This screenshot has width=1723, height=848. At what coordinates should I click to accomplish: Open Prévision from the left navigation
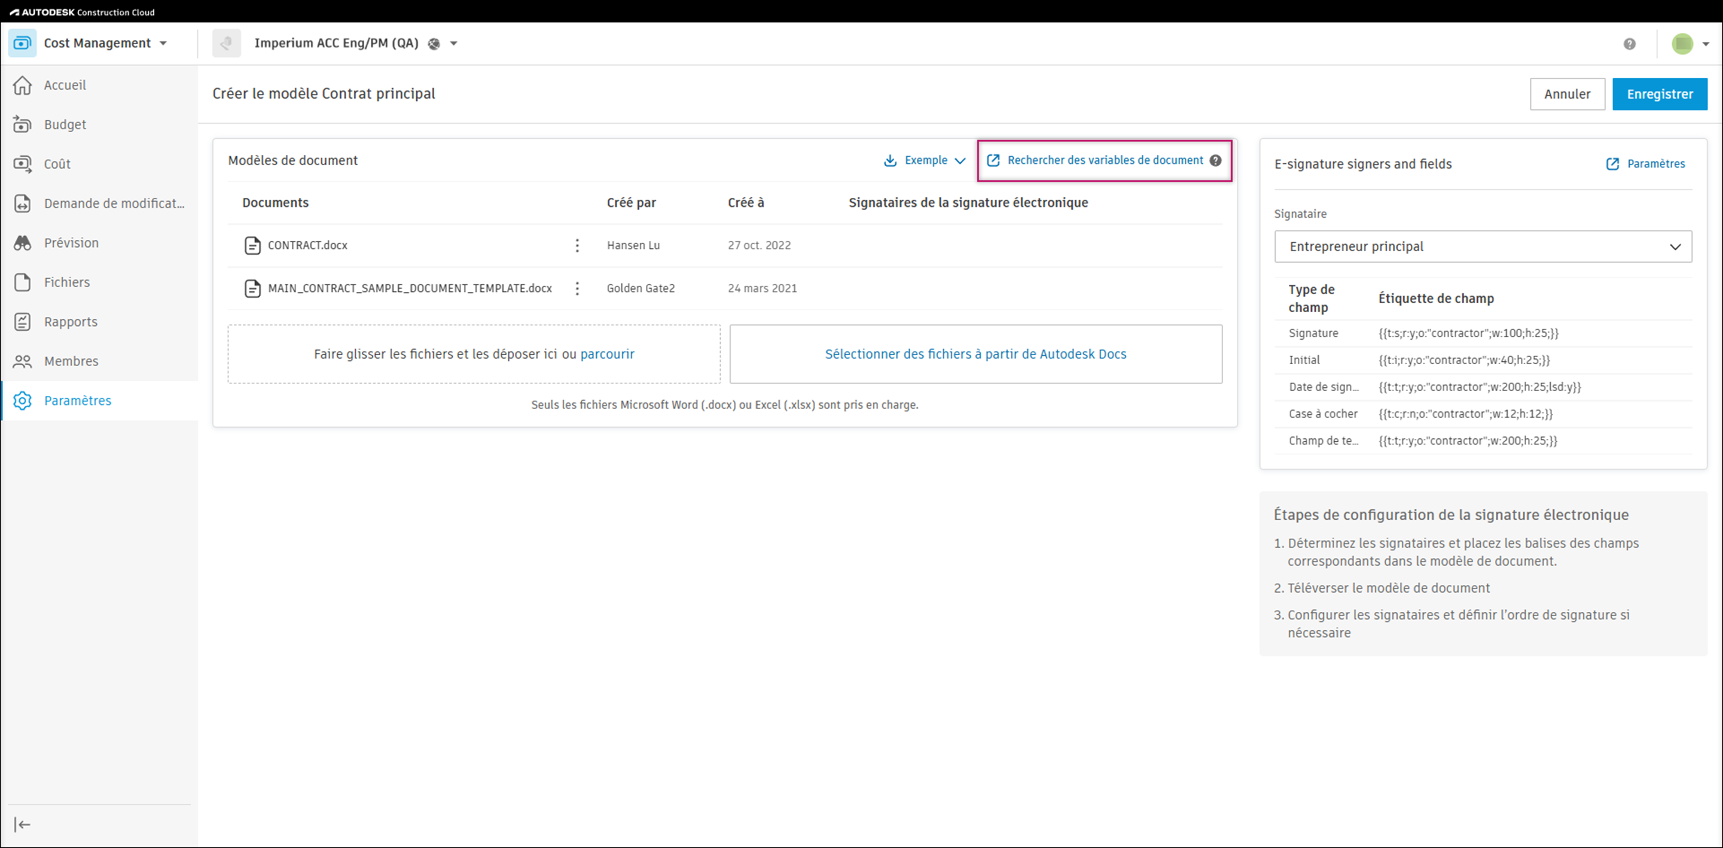pos(71,243)
